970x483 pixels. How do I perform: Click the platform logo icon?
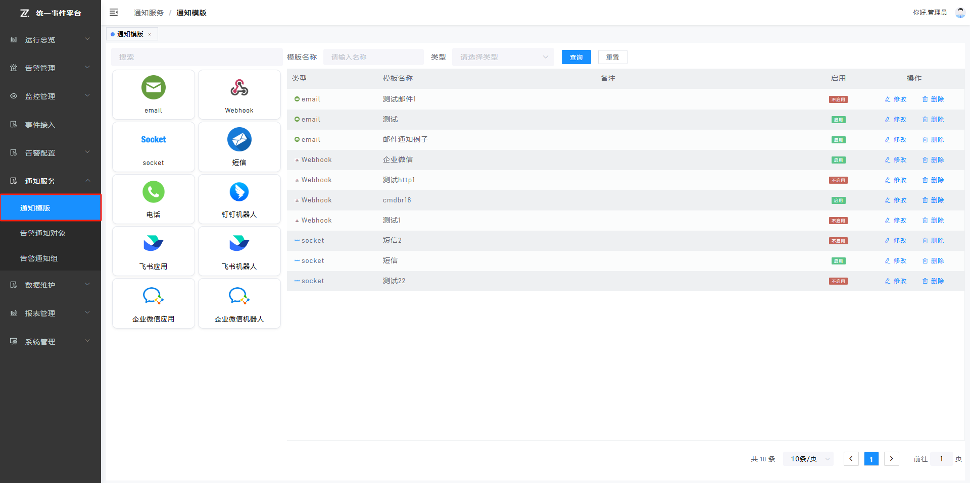[x=24, y=13]
